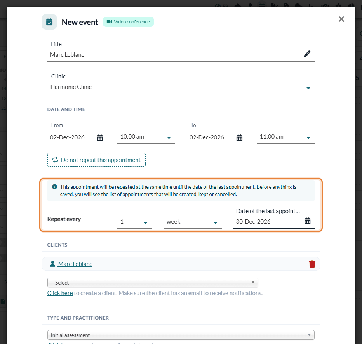The image size is (362, 344).
Task: Expand the Harmonie Clinic dropdown
Action: pos(181,87)
